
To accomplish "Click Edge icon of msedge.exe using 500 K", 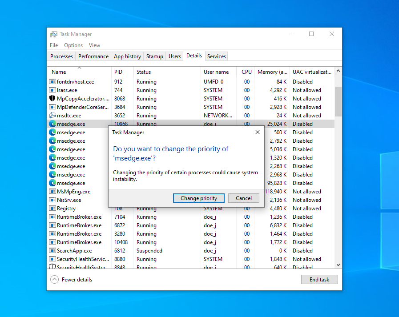I will 52,132.
